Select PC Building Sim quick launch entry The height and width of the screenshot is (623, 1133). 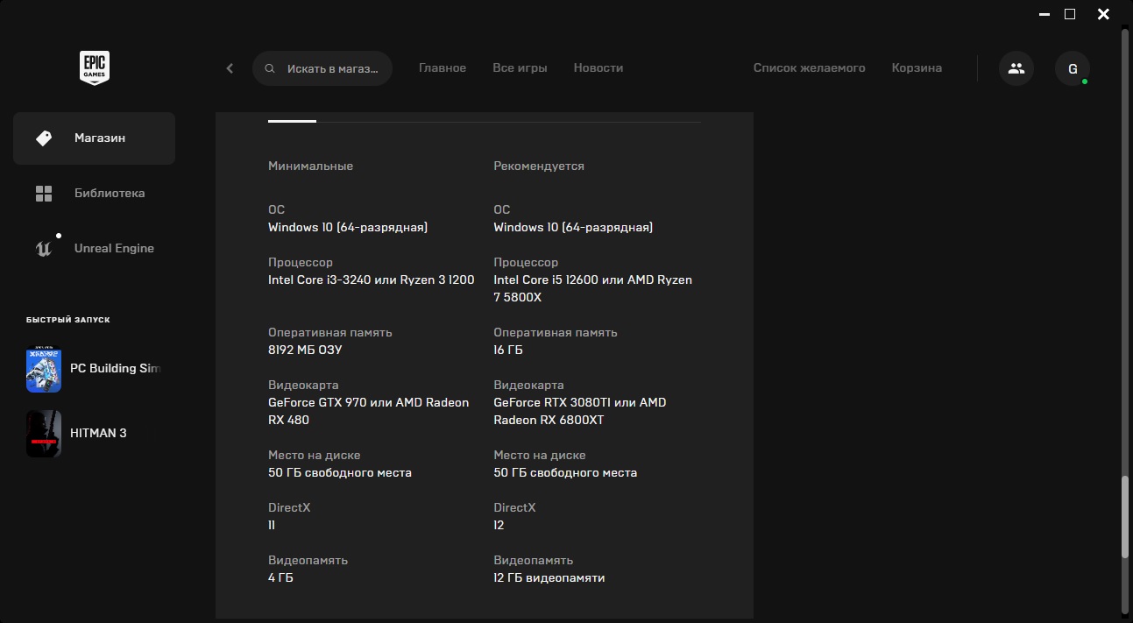click(x=94, y=369)
